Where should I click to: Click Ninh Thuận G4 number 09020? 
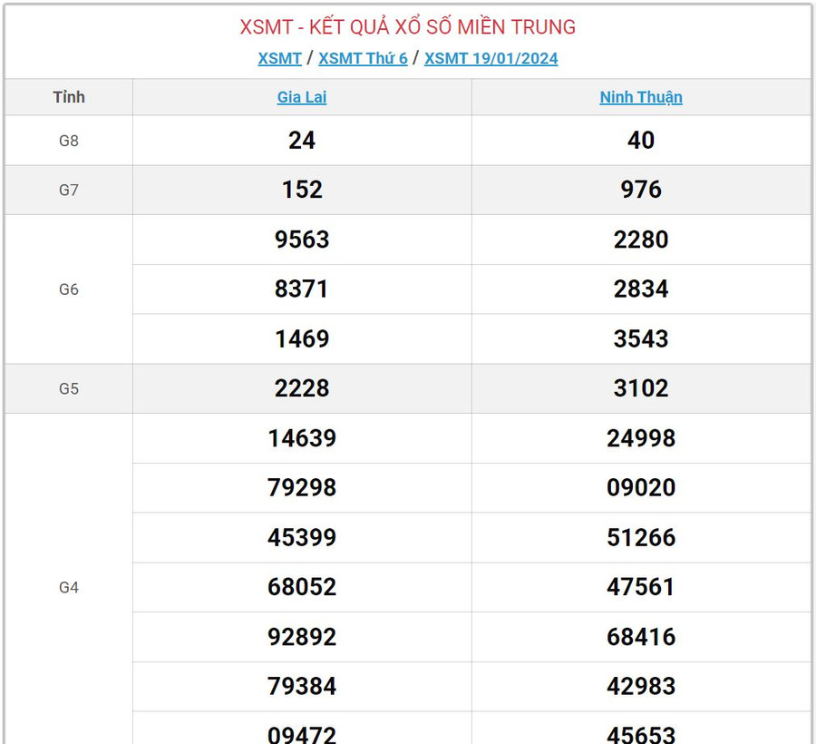coord(641,488)
